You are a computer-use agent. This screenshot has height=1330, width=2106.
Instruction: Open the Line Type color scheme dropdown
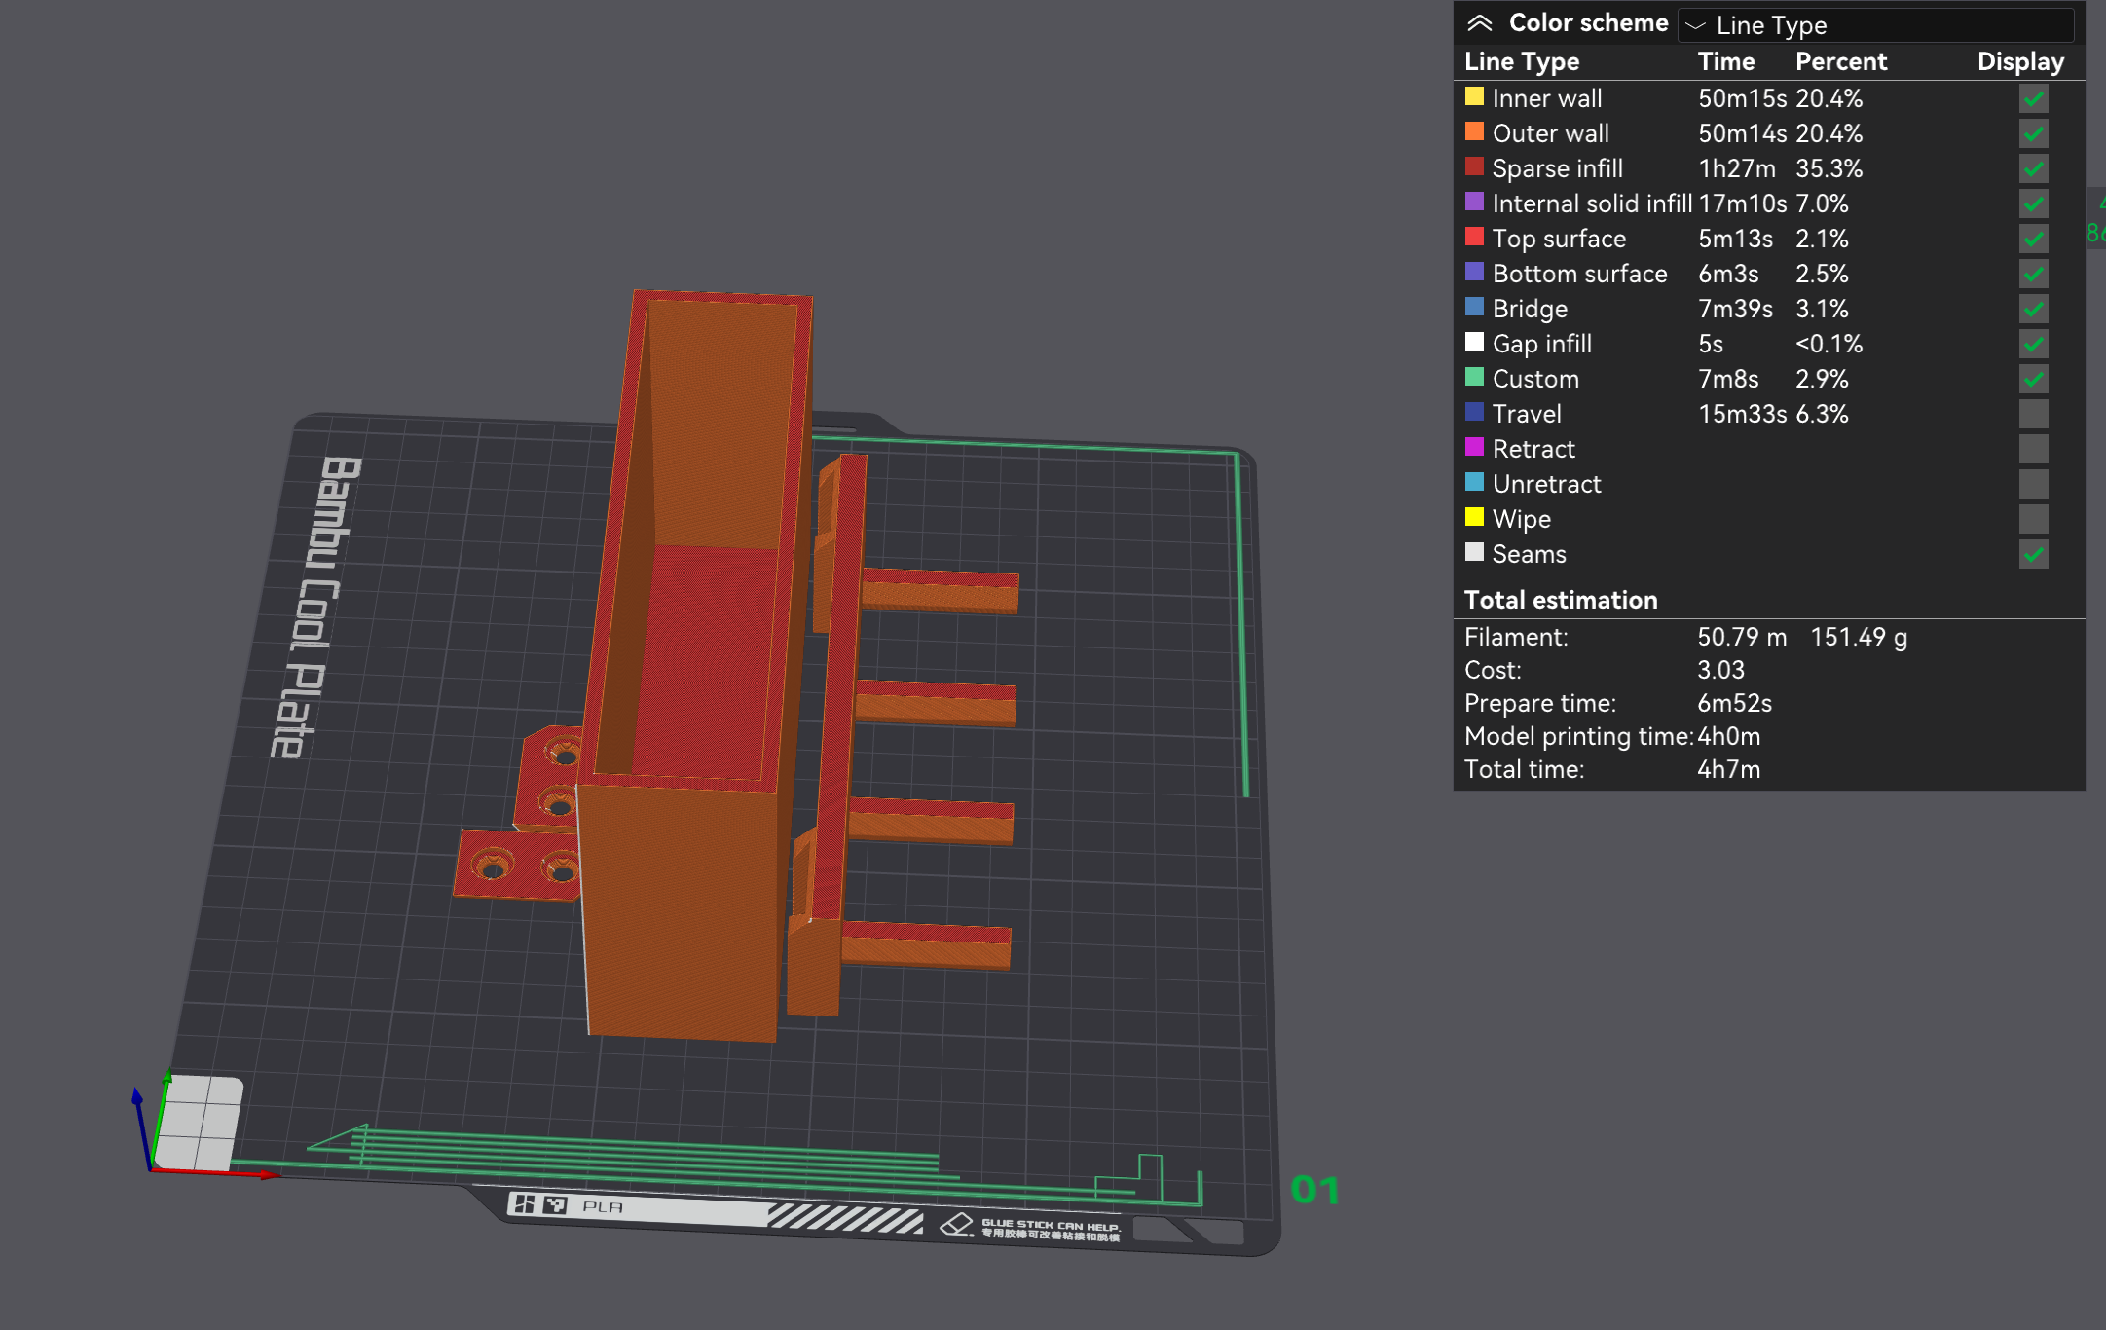point(1875,24)
